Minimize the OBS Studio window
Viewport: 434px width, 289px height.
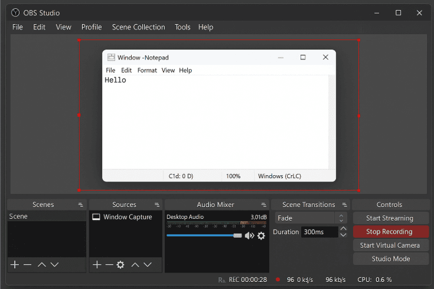pos(377,13)
